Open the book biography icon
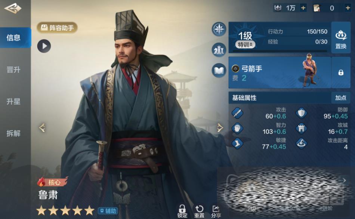Viewport: 355px width, 219px height. [219, 70]
